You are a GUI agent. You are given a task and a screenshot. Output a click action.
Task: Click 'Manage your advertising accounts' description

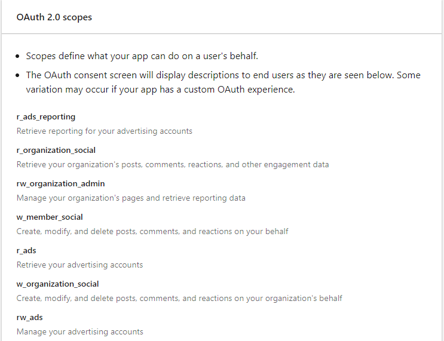click(80, 331)
